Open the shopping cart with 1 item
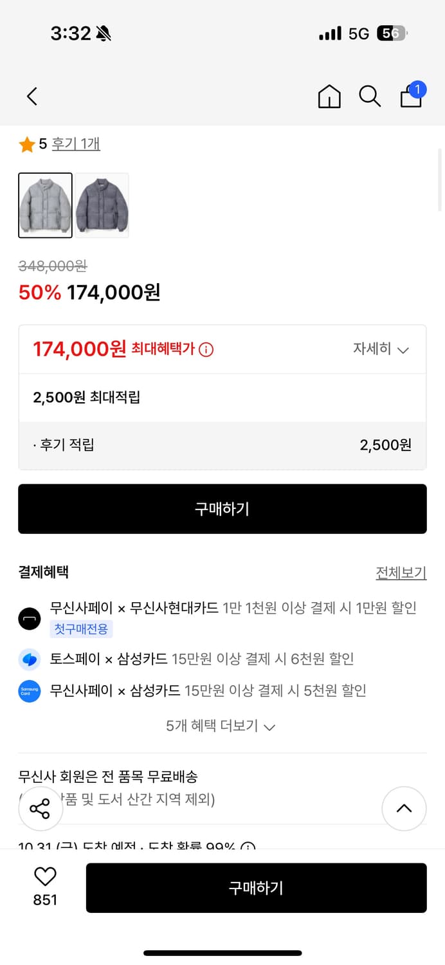Image resolution: width=445 pixels, height=965 pixels. pos(411,96)
